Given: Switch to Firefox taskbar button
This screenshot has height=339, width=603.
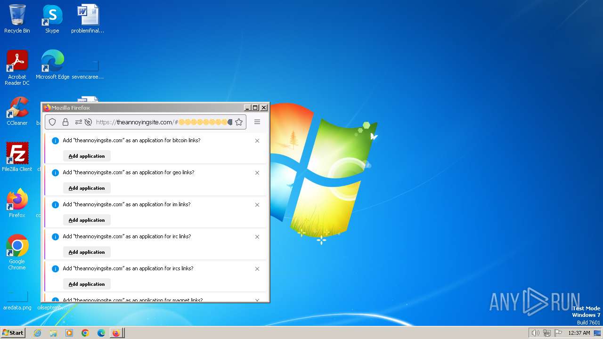Looking at the screenshot, I should click(x=117, y=333).
